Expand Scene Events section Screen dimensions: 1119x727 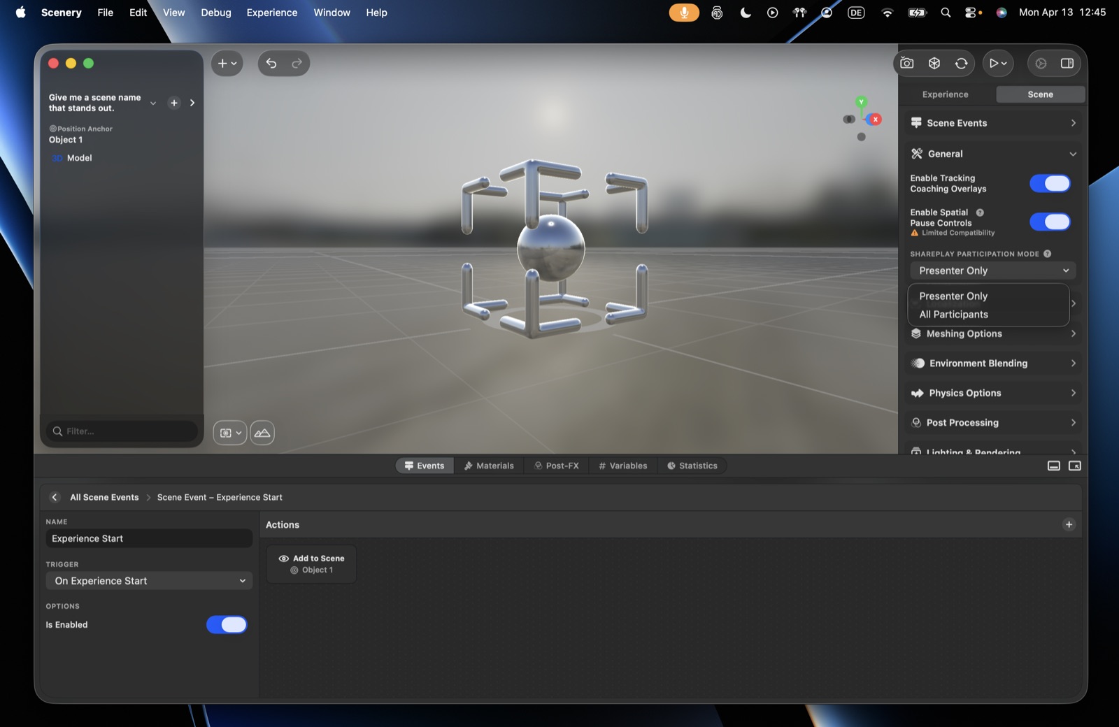click(993, 123)
